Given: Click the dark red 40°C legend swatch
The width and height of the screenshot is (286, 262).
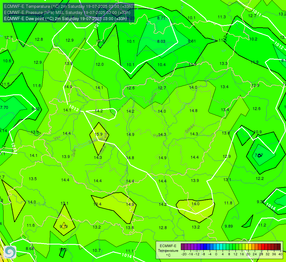Looking at the screenshot, I should 279,247.
